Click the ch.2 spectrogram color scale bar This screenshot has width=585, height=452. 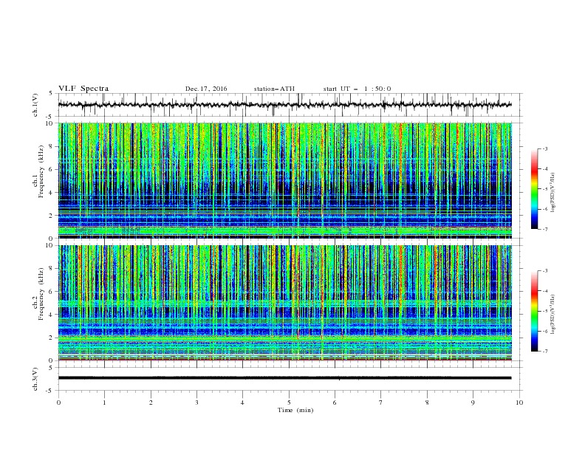pos(534,311)
